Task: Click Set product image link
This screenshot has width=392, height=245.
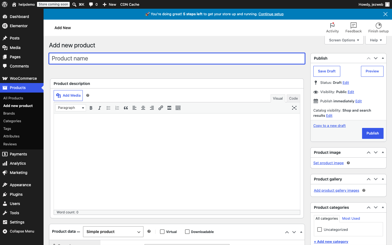Action: [328, 163]
